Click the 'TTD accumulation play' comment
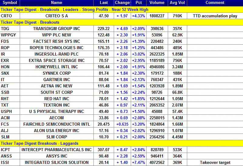The width and height of the screenshot is (243, 166). tap(215, 16)
